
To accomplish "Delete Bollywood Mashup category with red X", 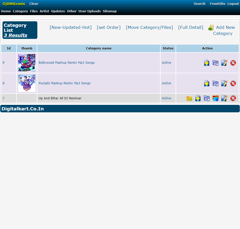I will (233, 63).
